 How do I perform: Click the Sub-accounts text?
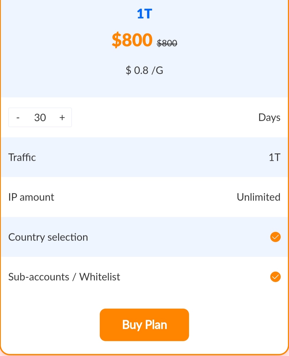tap(39, 277)
